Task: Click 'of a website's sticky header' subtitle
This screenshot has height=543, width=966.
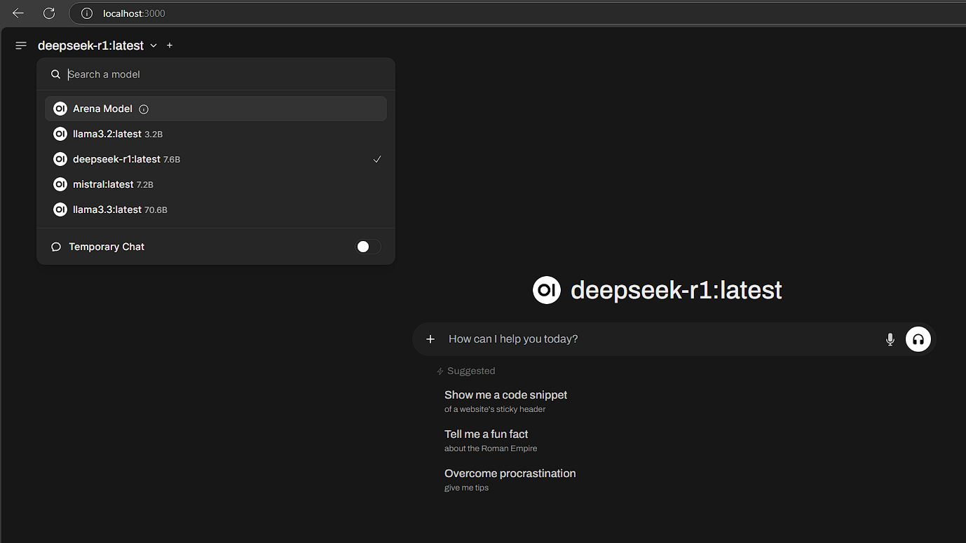Action: point(495,409)
